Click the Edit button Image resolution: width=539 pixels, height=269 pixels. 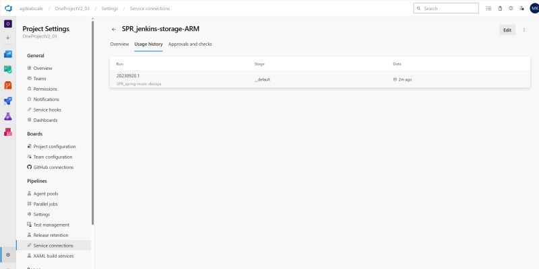tap(507, 30)
